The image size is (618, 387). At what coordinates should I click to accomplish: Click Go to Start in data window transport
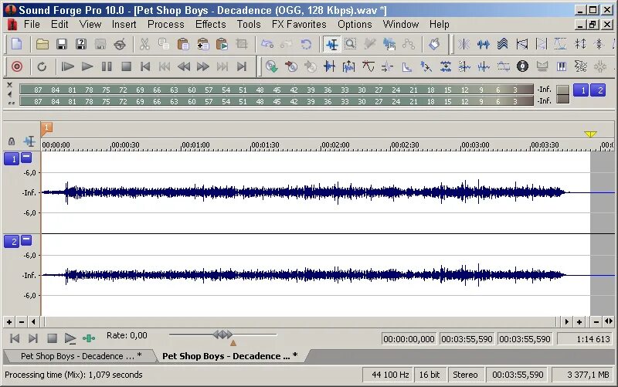click(15, 338)
